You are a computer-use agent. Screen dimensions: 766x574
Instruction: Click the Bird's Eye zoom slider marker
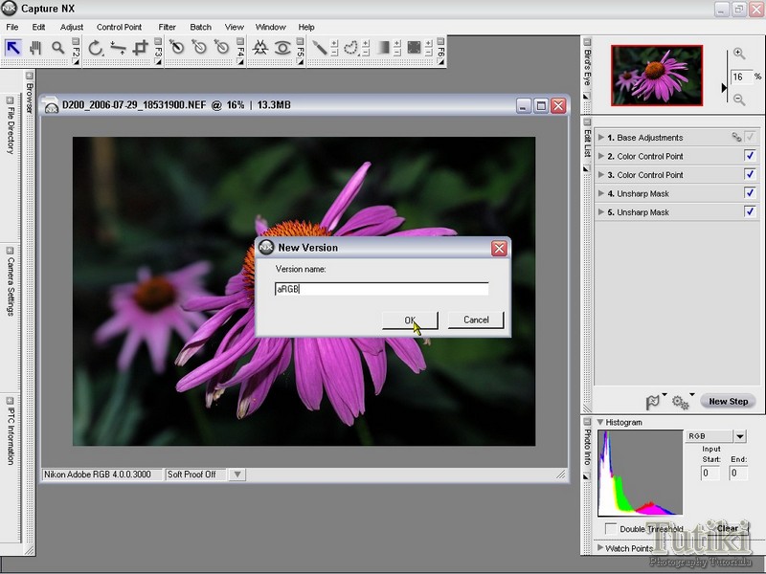click(x=724, y=88)
